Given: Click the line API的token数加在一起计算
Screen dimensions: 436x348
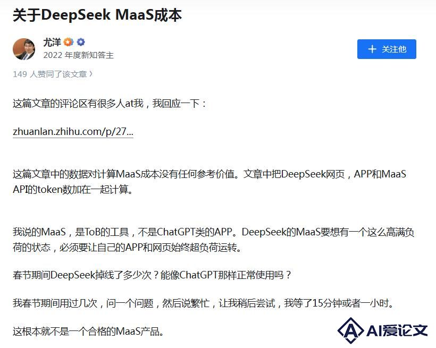Looking at the screenshot, I should click(73, 189).
